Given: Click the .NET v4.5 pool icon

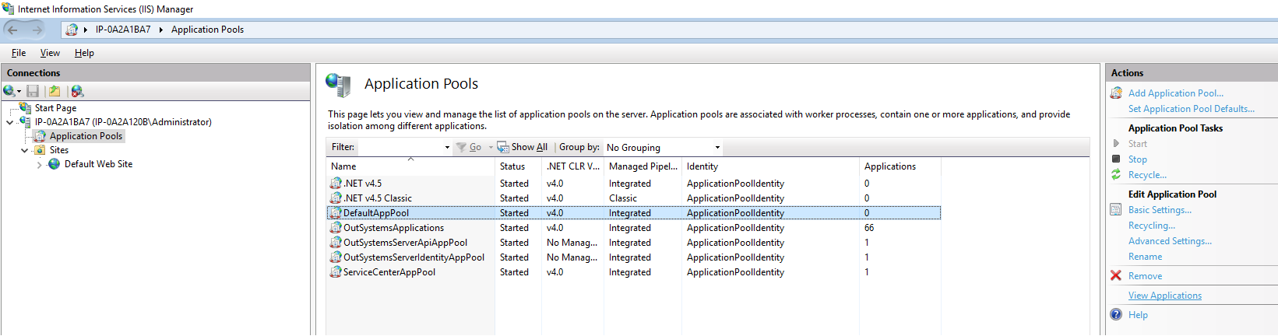Looking at the screenshot, I should click(336, 183).
